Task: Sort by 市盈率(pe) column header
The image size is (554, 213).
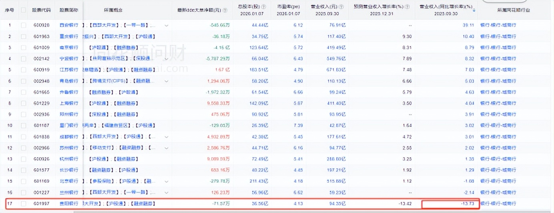Action: (289, 6)
